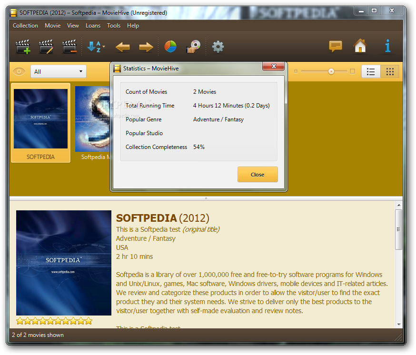Click '4 Hours 12 Minutes (0.2 Days)' value
416x355 pixels.
231,106
